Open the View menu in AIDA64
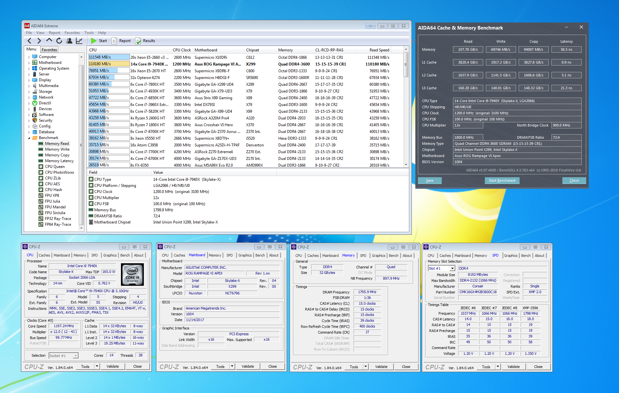 tap(40, 33)
